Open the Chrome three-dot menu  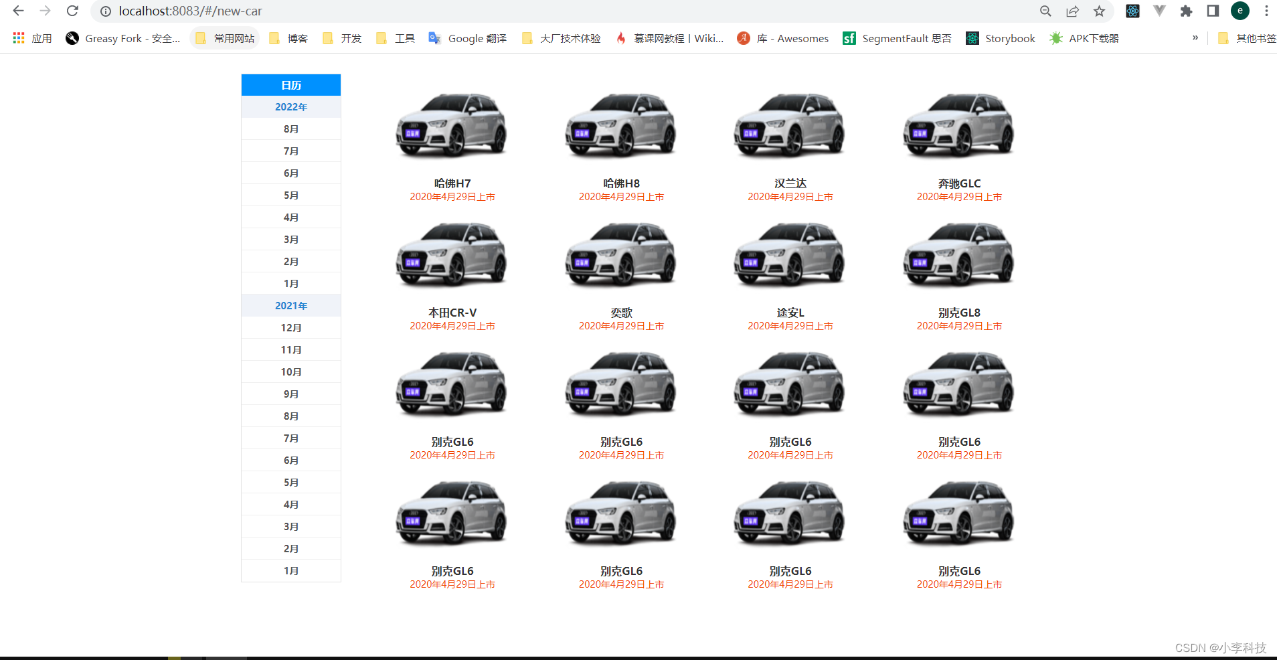[x=1266, y=11]
